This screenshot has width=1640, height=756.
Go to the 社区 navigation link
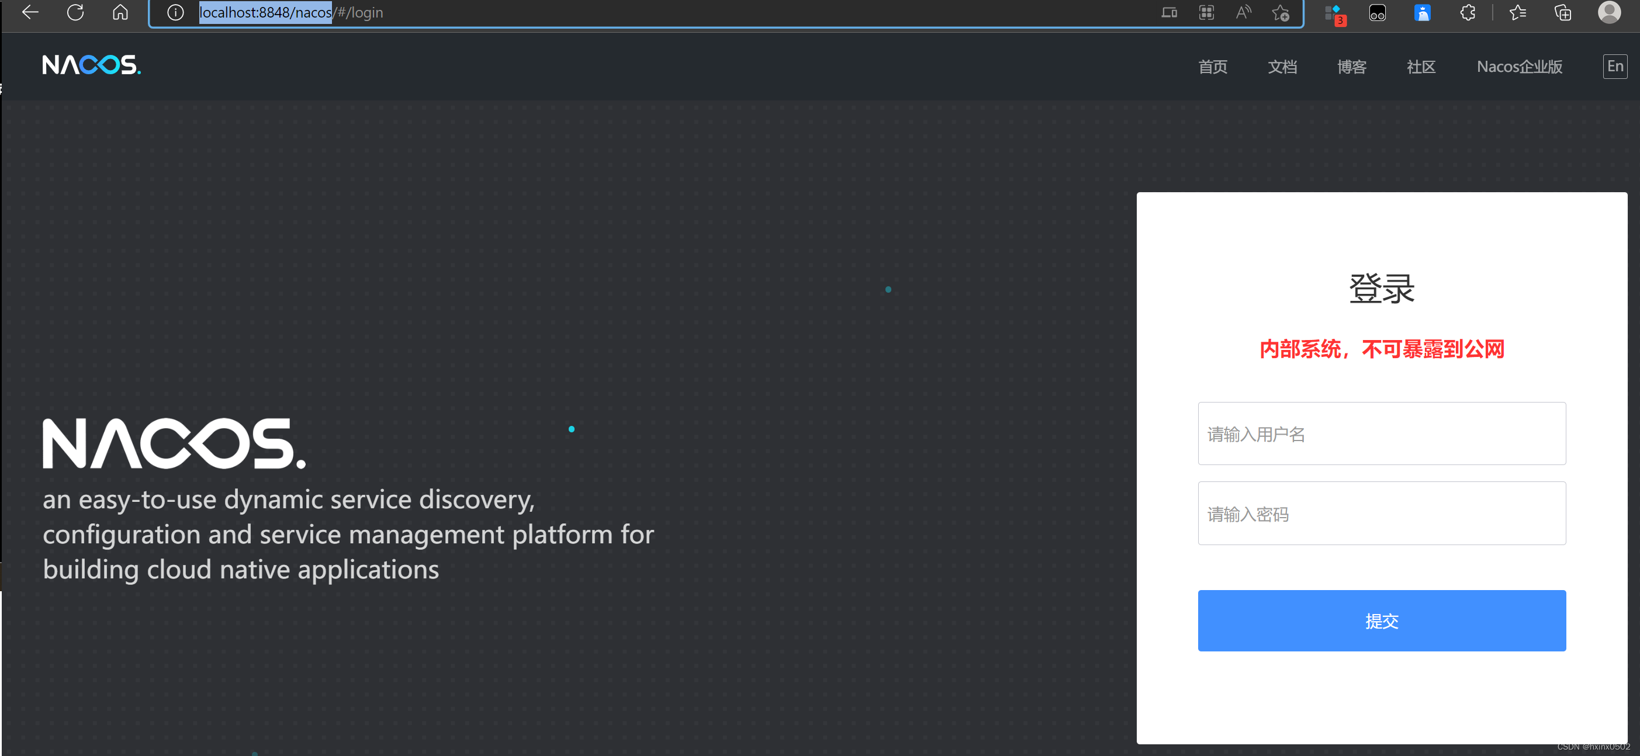tap(1420, 67)
